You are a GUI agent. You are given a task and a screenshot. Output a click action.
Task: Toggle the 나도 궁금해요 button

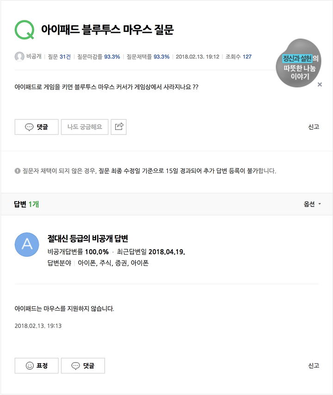pyautogui.click(x=85, y=127)
